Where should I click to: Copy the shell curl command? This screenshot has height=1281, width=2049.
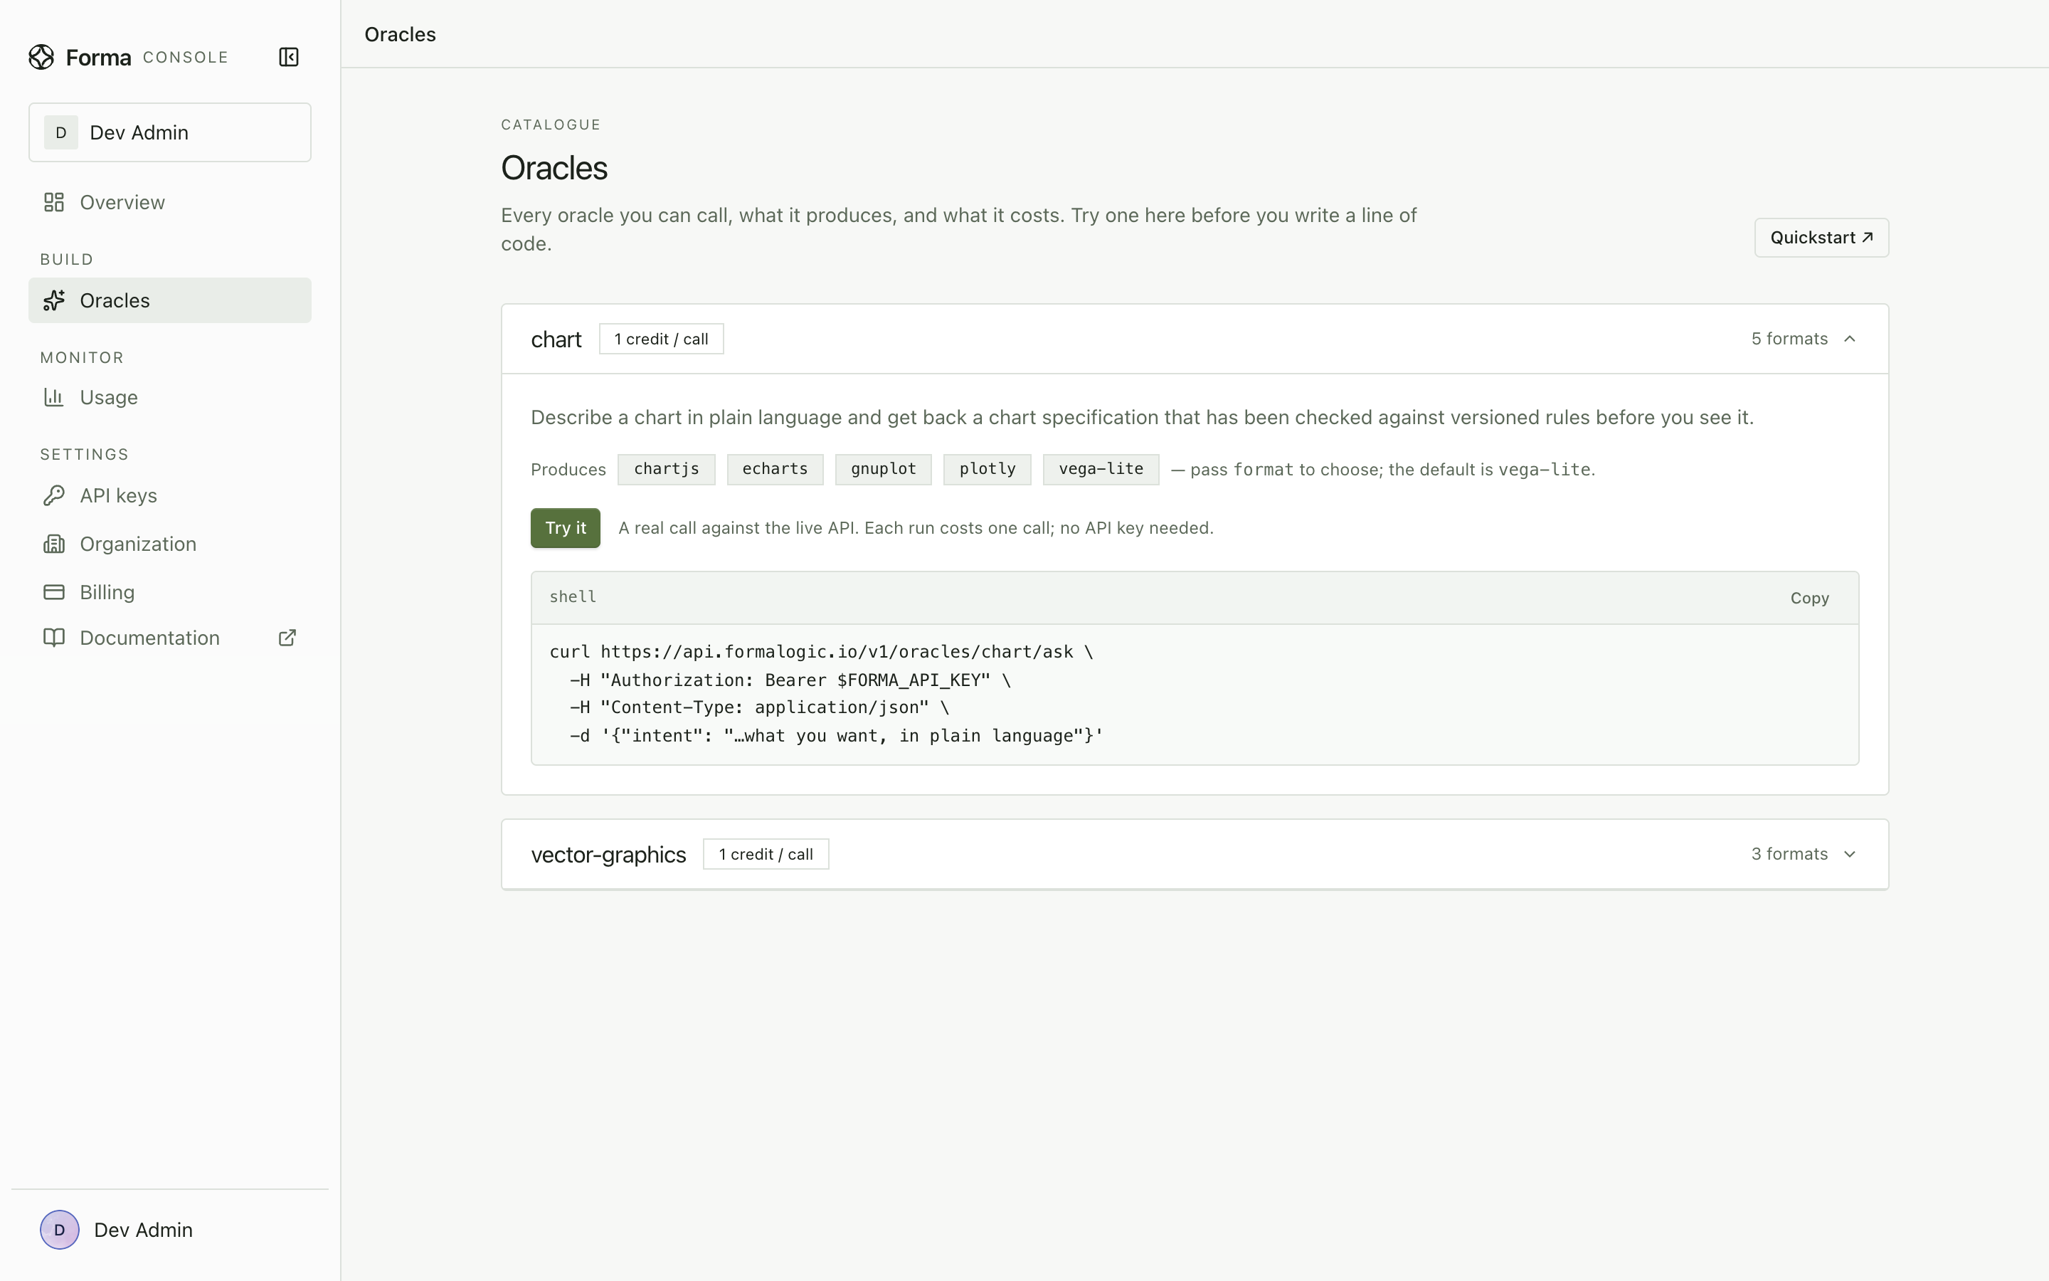(1809, 598)
